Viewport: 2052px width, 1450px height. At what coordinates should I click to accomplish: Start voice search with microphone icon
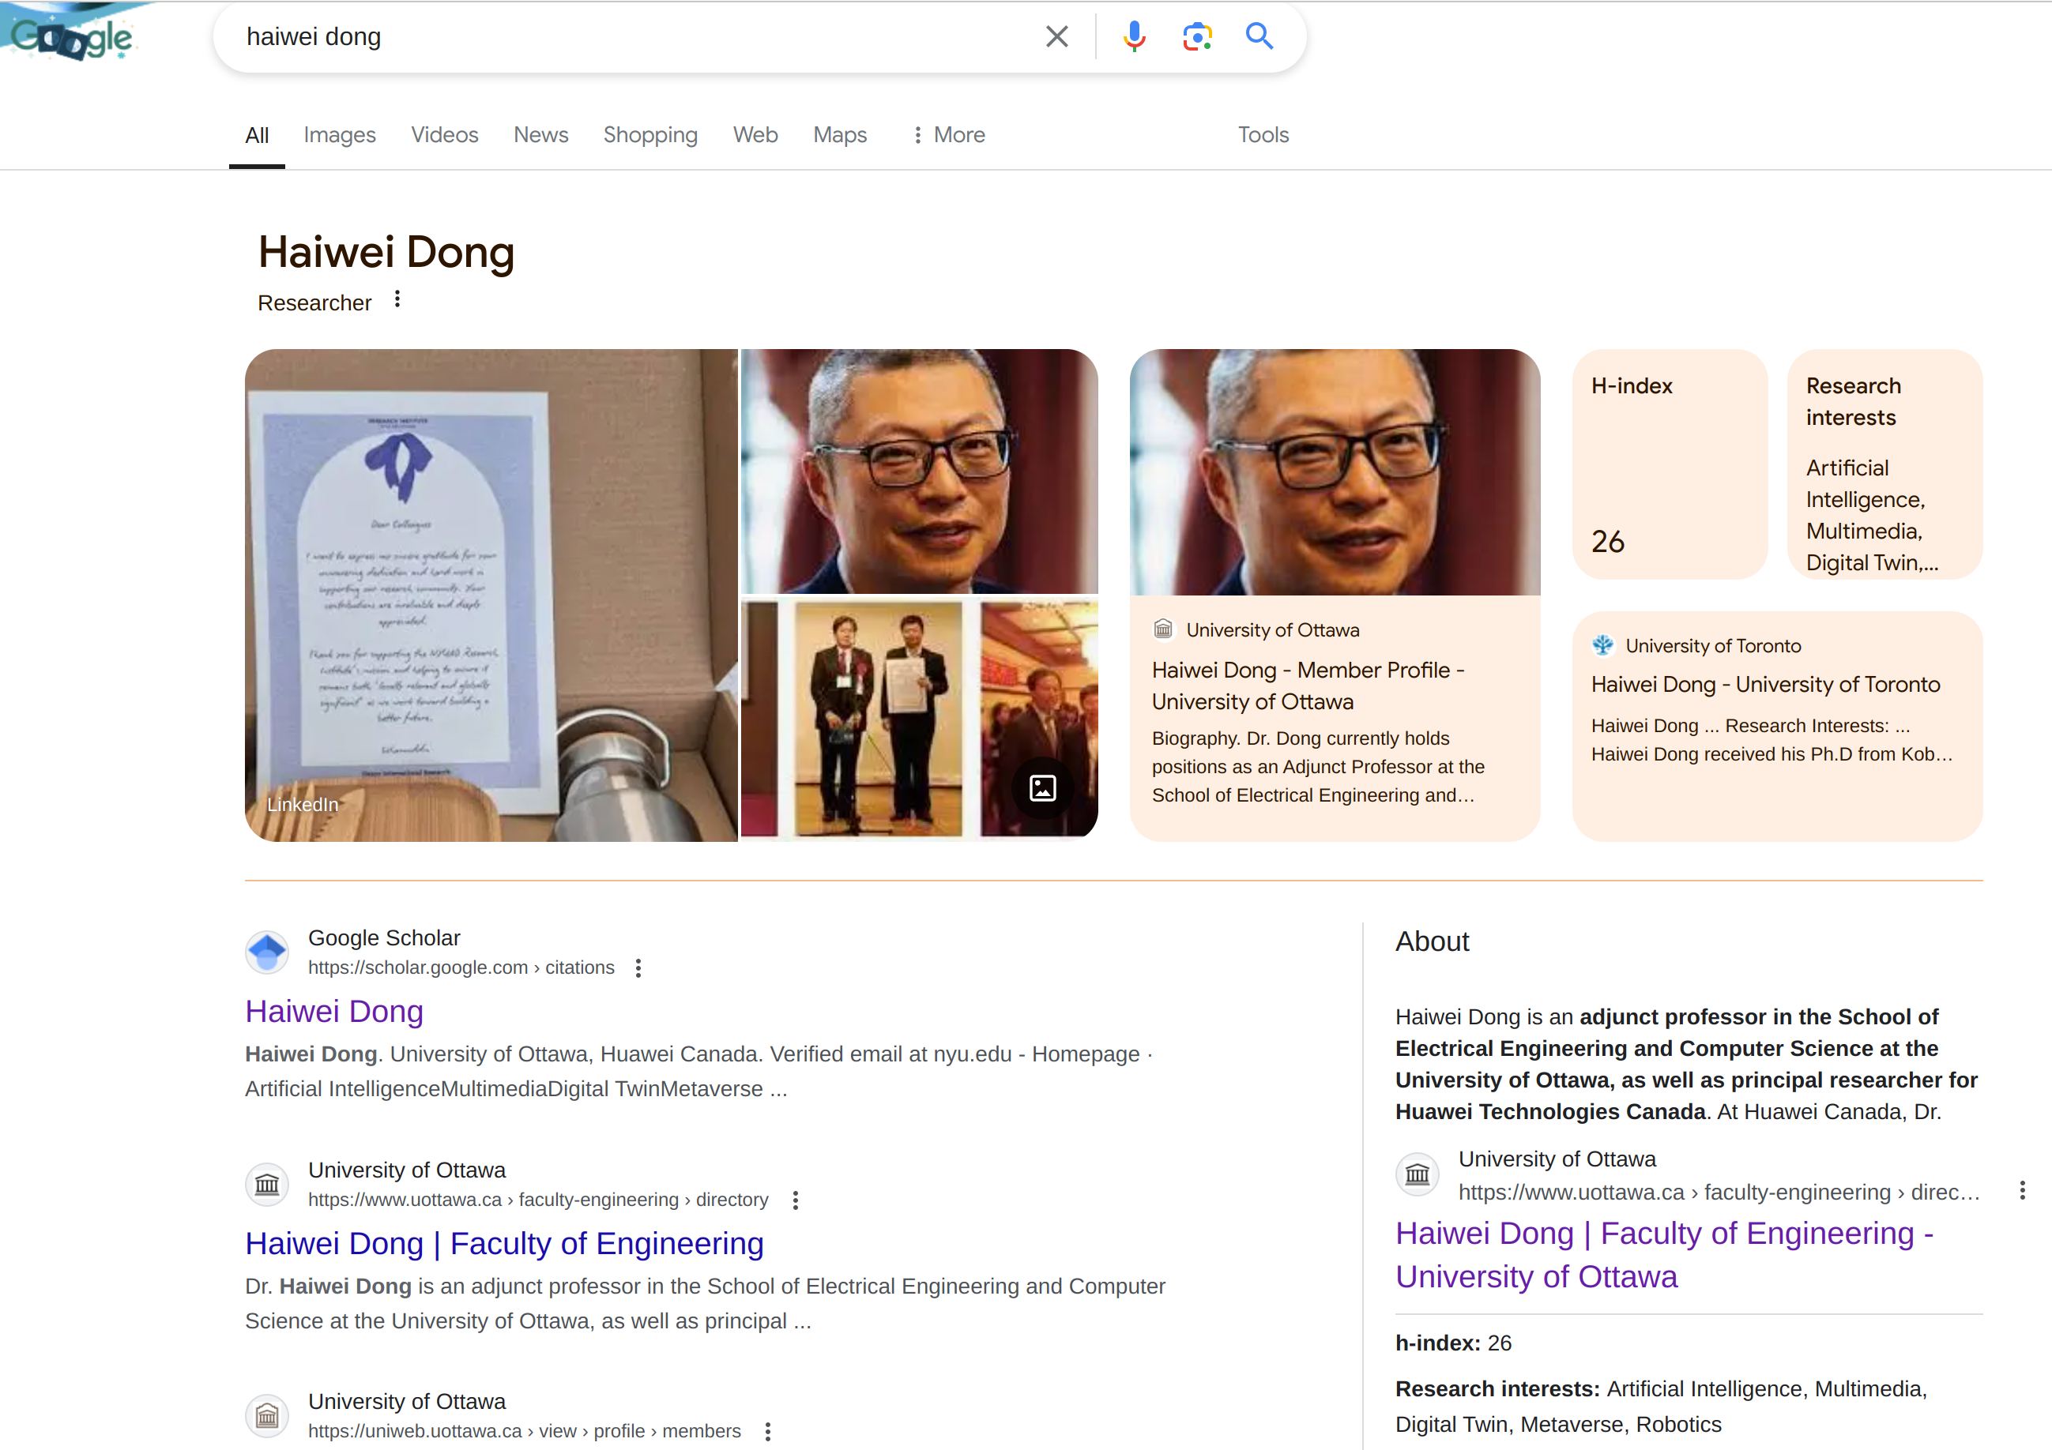coord(1134,36)
